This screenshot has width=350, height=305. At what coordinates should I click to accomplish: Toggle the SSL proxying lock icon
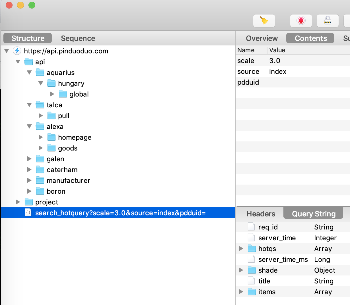point(328,20)
